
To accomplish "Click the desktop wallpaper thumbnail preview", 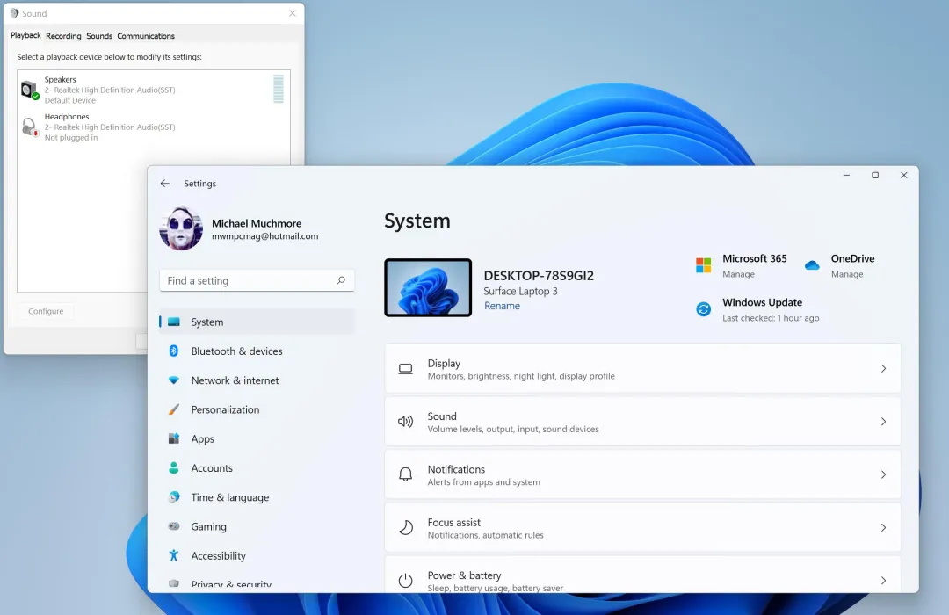I will click(x=428, y=287).
